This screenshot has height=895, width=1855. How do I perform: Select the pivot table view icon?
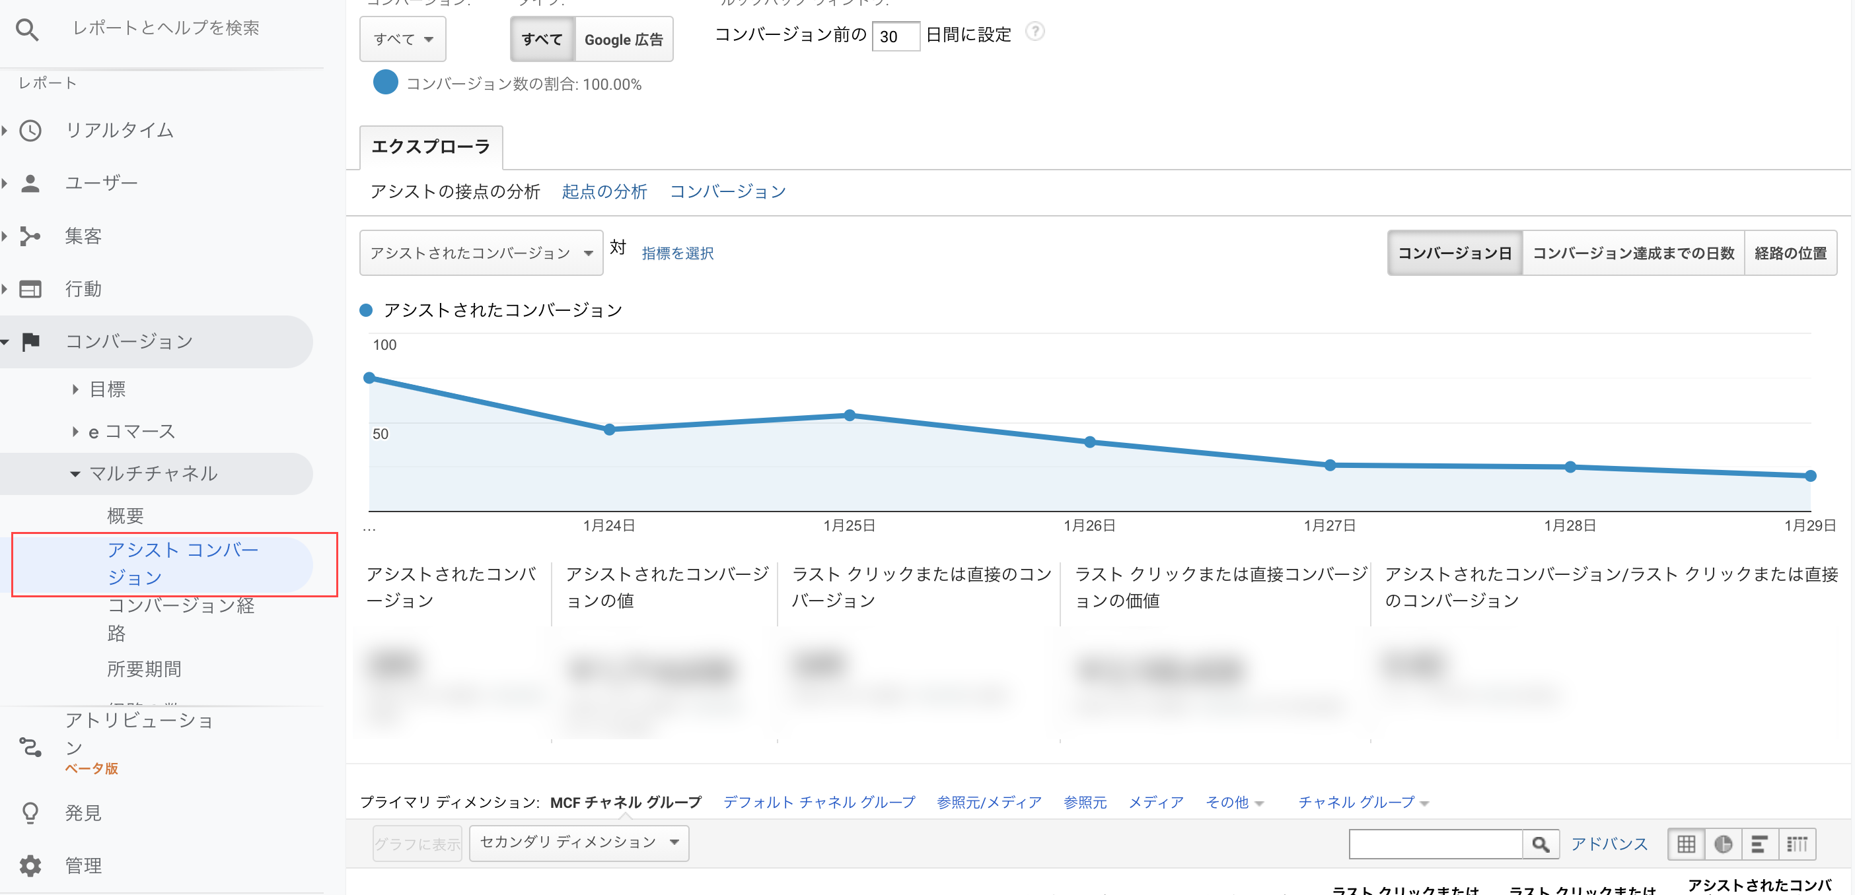1798,844
